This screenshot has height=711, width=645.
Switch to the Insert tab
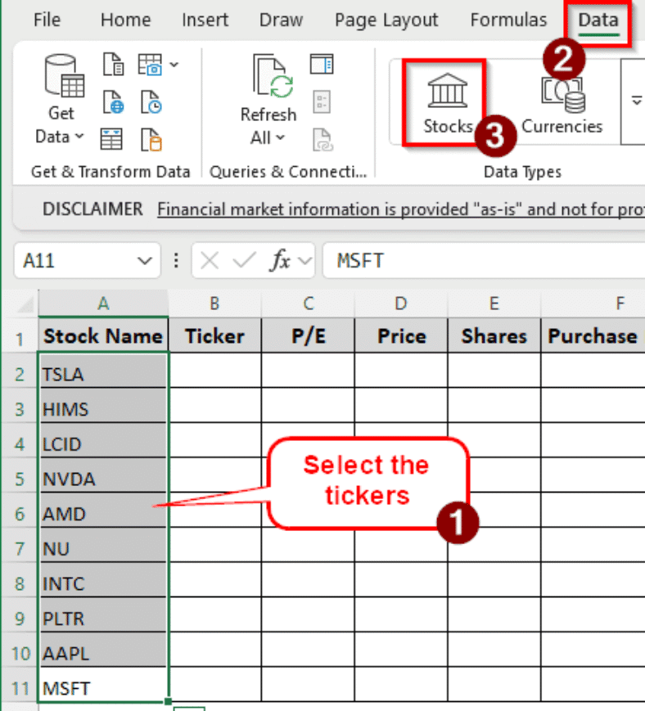[x=205, y=20]
